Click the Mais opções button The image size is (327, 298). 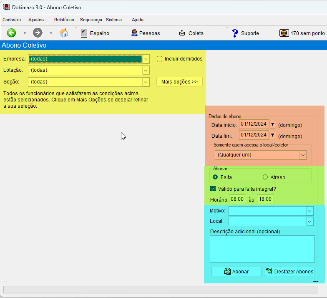(x=179, y=82)
